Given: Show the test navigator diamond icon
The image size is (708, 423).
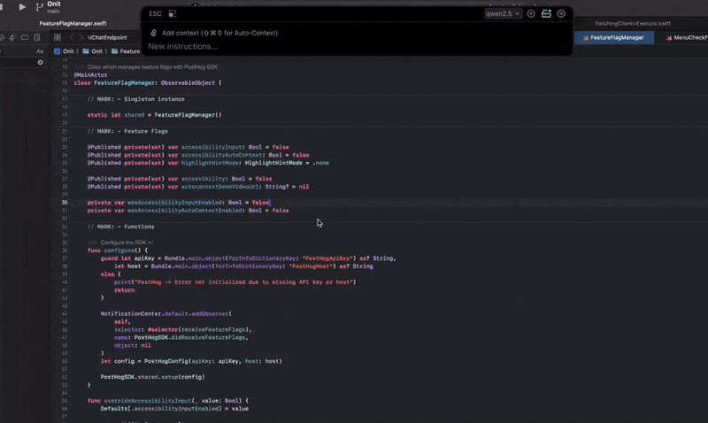Looking at the screenshot, I should click(2, 37).
